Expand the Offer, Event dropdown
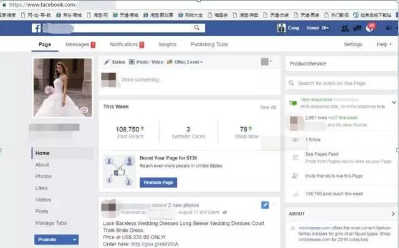 (x=185, y=62)
